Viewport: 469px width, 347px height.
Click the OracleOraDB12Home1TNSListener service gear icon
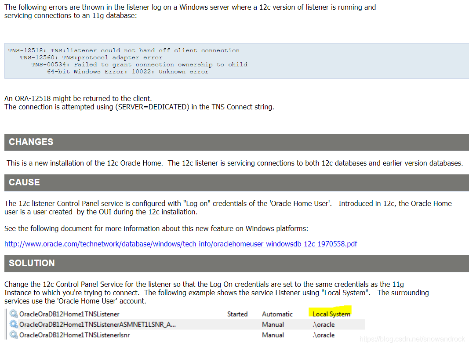tap(12, 314)
